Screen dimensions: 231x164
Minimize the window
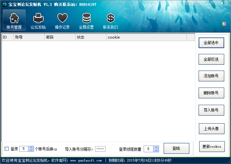coord(204,3)
